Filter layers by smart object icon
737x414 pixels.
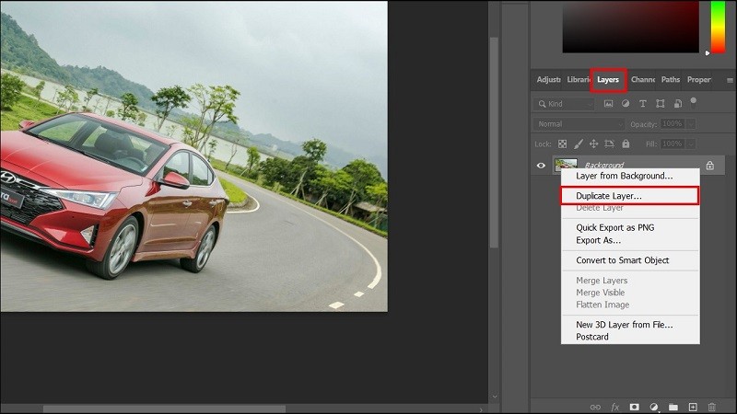(x=677, y=104)
